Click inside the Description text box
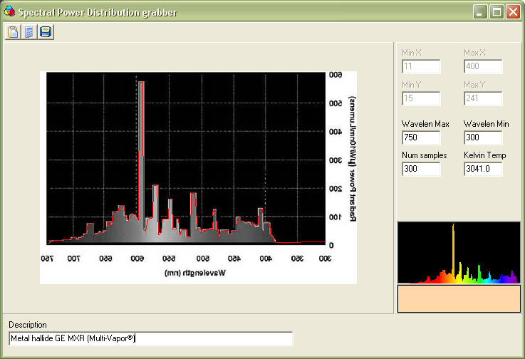This screenshot has height=359, width=525. pyautogui.click(x=151, y=338)
